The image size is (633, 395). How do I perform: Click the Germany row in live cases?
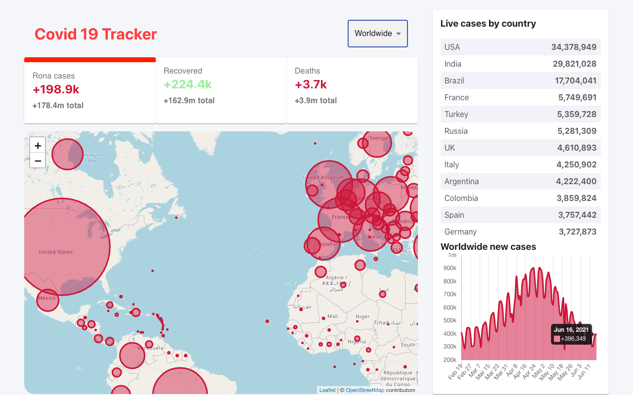click(521, 232)
